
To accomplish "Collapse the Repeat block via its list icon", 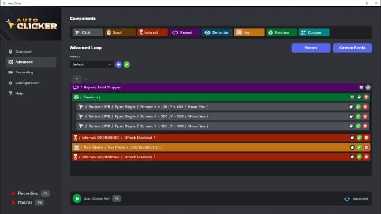I will (x=361, y=87).
